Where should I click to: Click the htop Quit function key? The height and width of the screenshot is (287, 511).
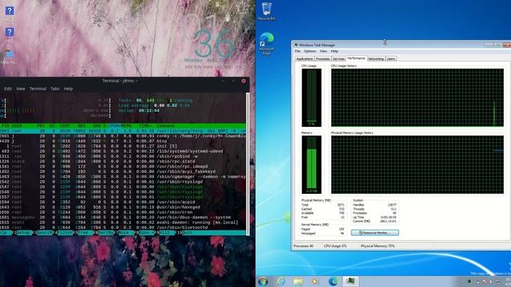(185, 233)
